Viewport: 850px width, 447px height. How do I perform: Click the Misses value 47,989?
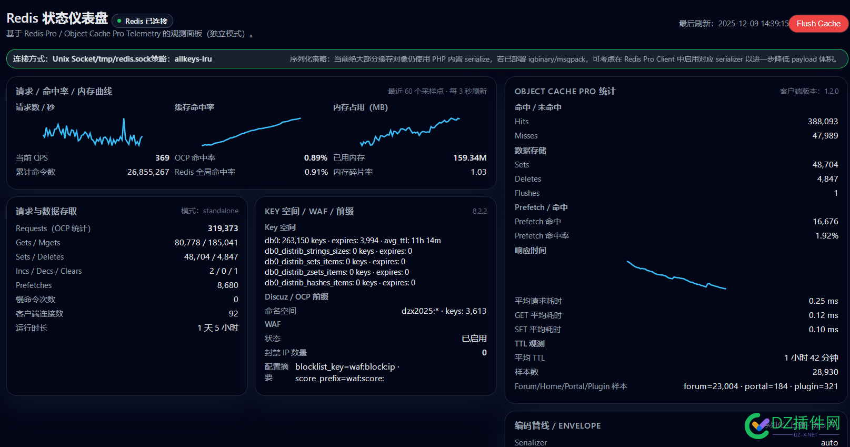[x=825, y=136]
